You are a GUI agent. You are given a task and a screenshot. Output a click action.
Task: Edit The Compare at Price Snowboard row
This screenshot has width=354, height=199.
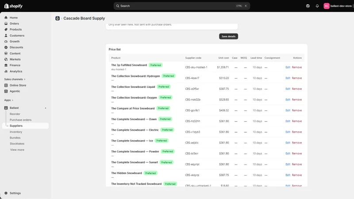[288, 110]
